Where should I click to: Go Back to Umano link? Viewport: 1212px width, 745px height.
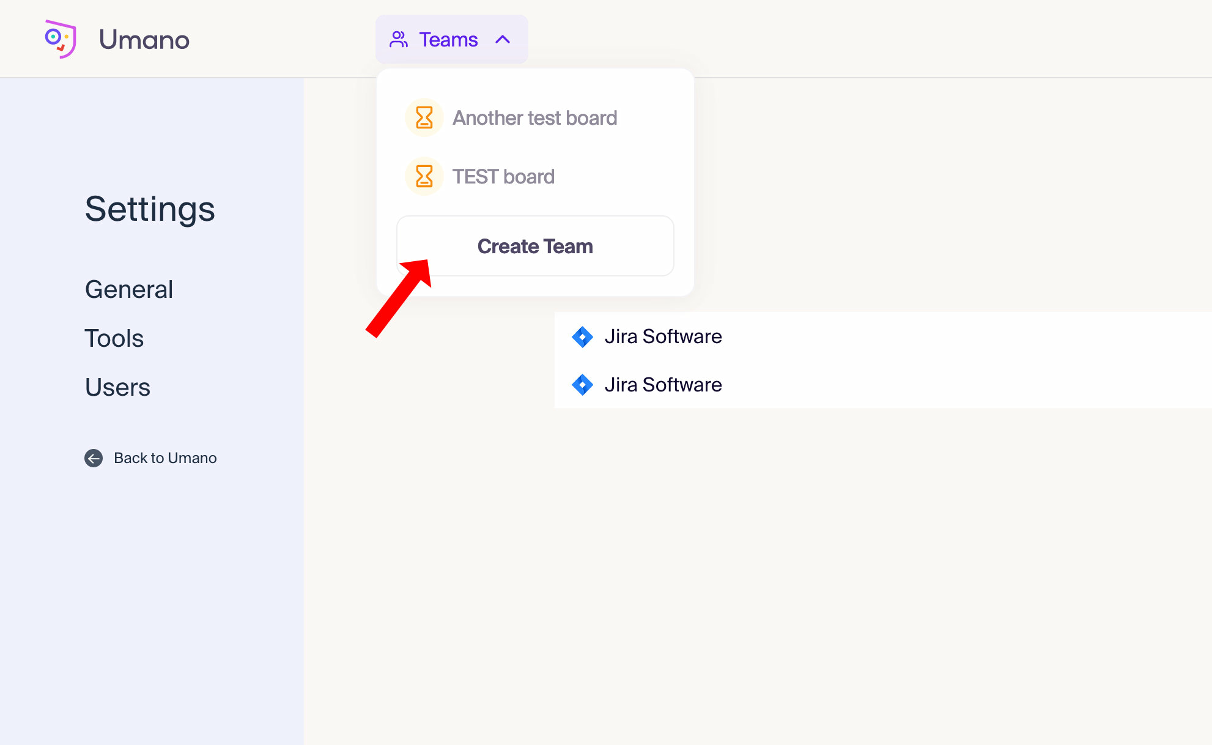(x=165, y=458)
